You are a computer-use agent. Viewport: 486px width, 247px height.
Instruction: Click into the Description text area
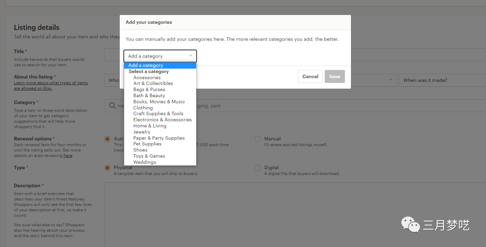(295, 215)
